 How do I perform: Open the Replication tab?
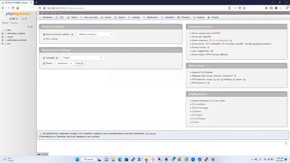(150, 17)
